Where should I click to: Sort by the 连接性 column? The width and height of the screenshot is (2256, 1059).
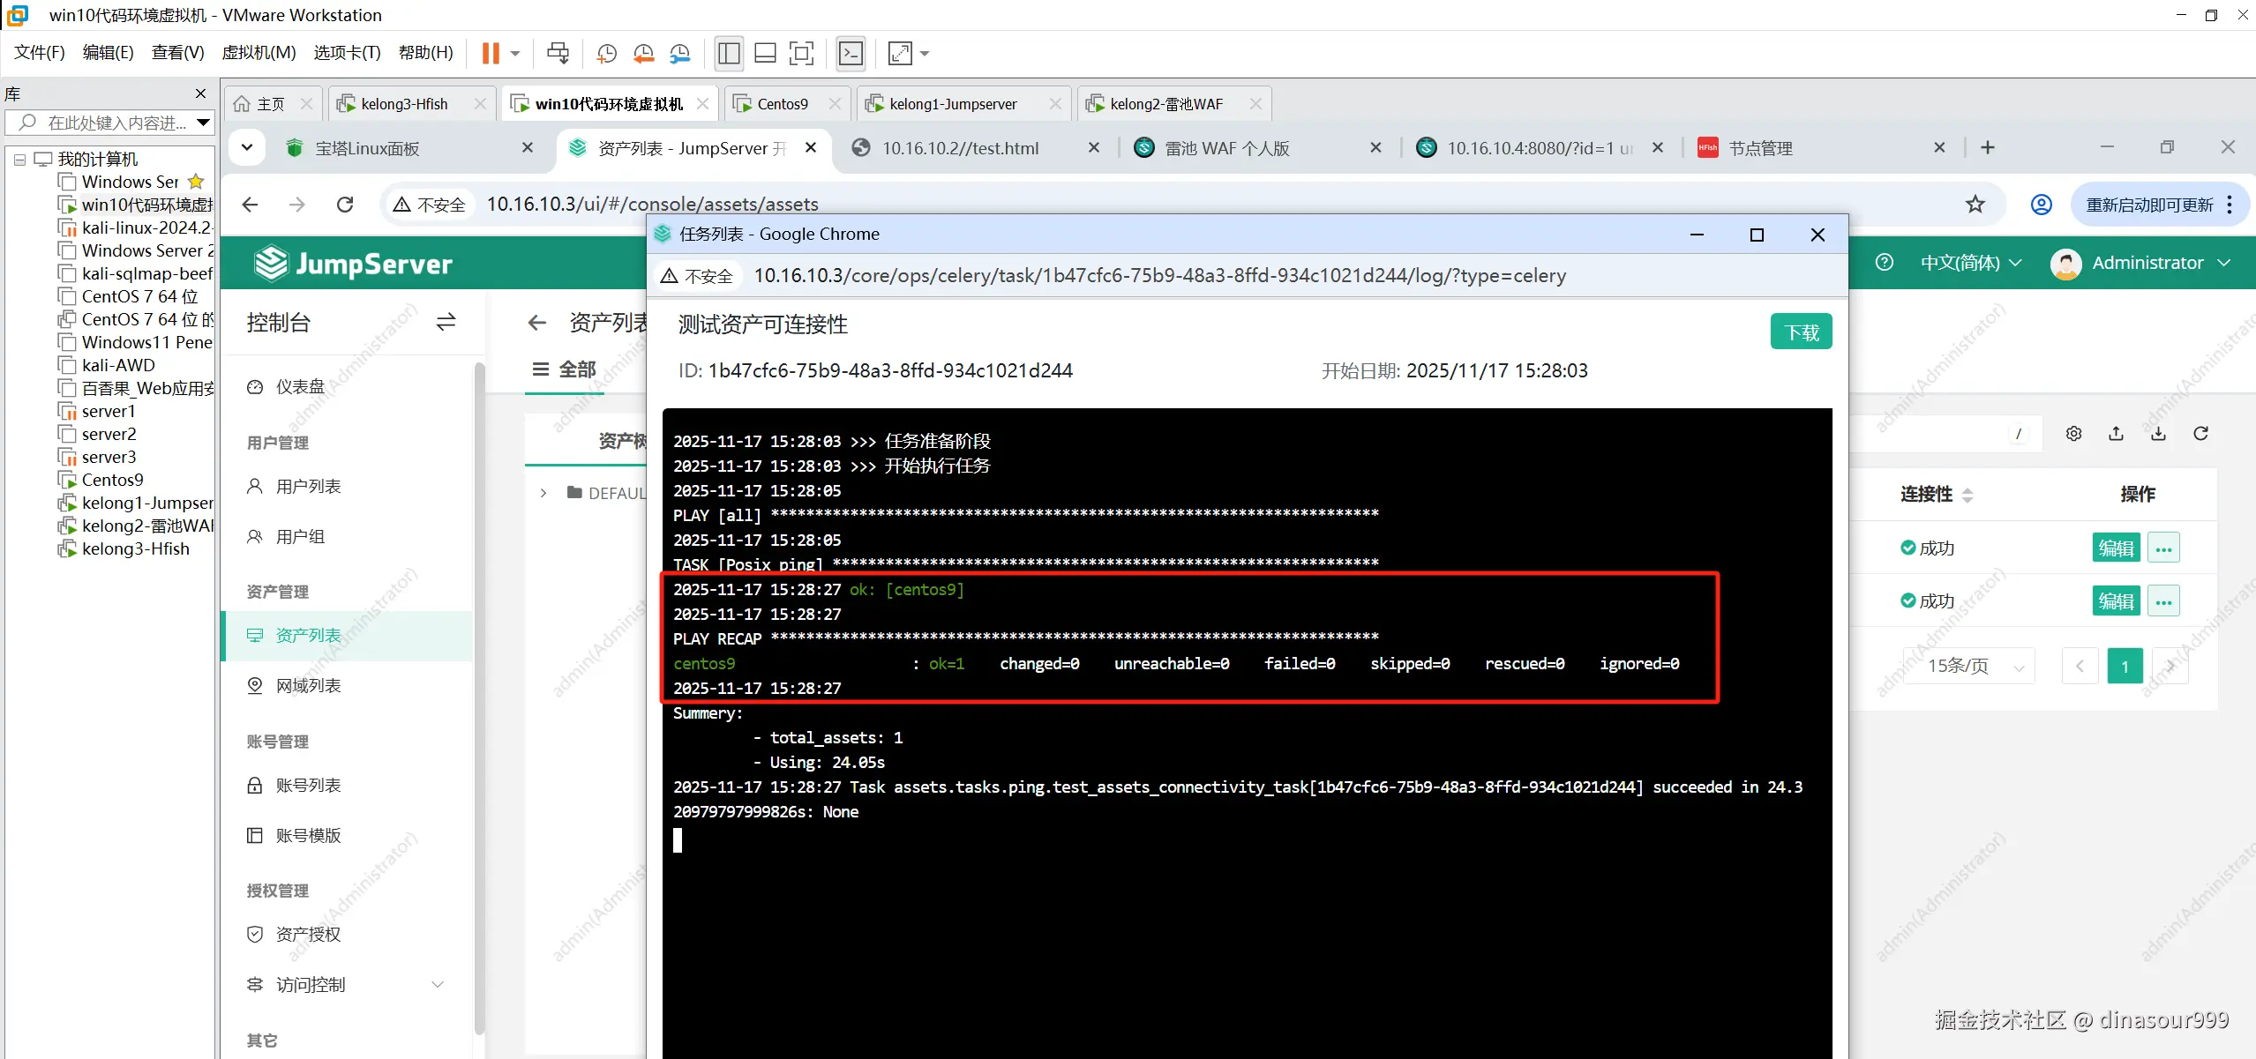(x=1937, y=495)
